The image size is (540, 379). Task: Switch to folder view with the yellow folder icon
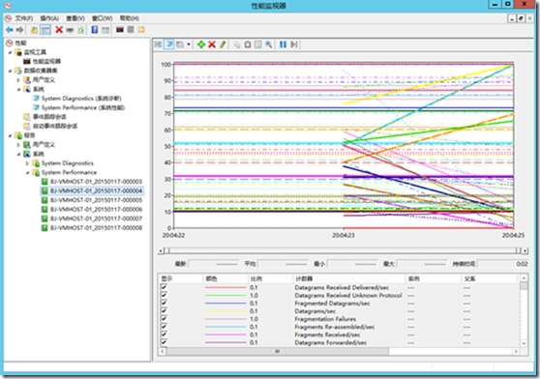coord(141,30)
